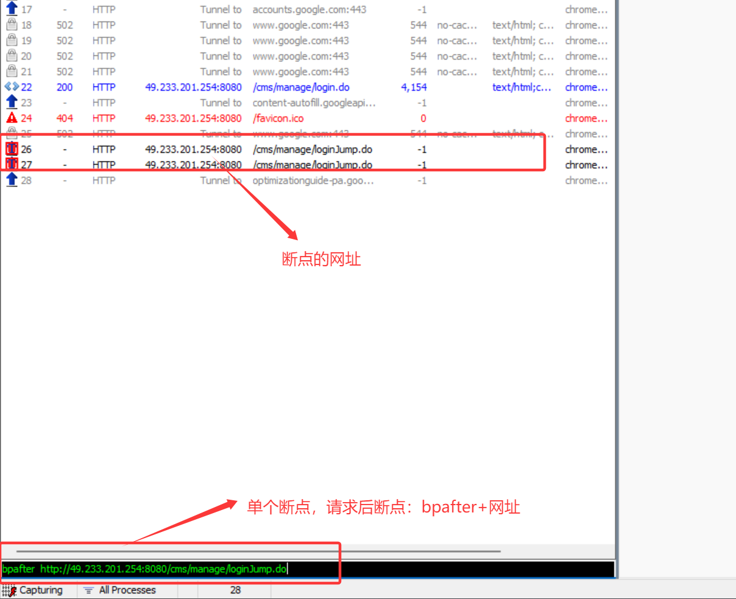Click www.google.com:443 URL in session 19
The image size is (736, 599).
pyautogui.click(x=300, y=41)
